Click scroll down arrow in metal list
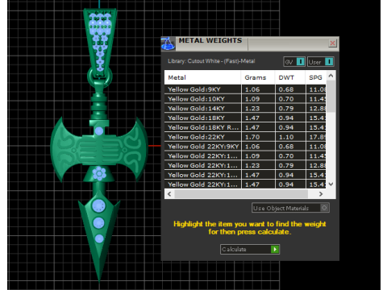Viewport: 387px width, 290px height. pos(331,184)
